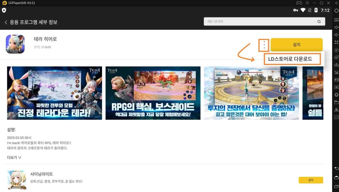
Task: Click the 테라 히어로 app icon
Action: 15,44
